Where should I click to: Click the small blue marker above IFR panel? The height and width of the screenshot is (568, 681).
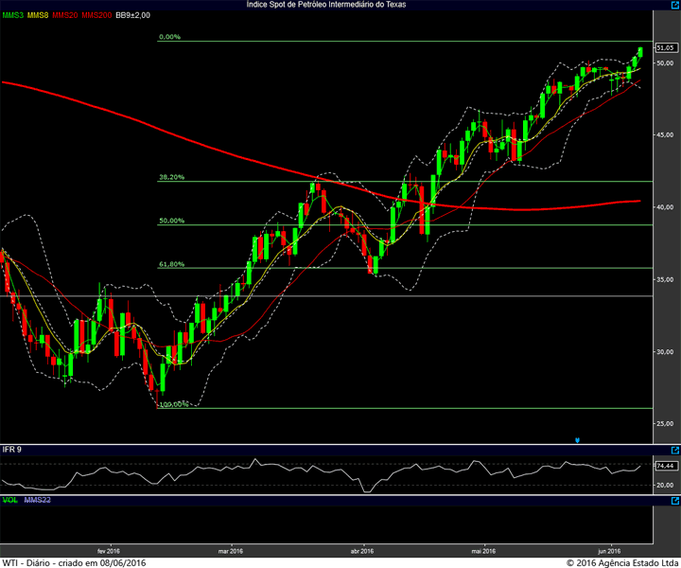pos(577,440)
